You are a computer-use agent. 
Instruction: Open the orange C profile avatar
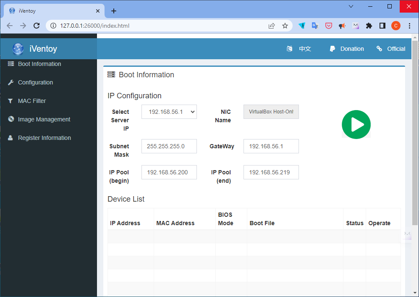click(x=396, y=26)
